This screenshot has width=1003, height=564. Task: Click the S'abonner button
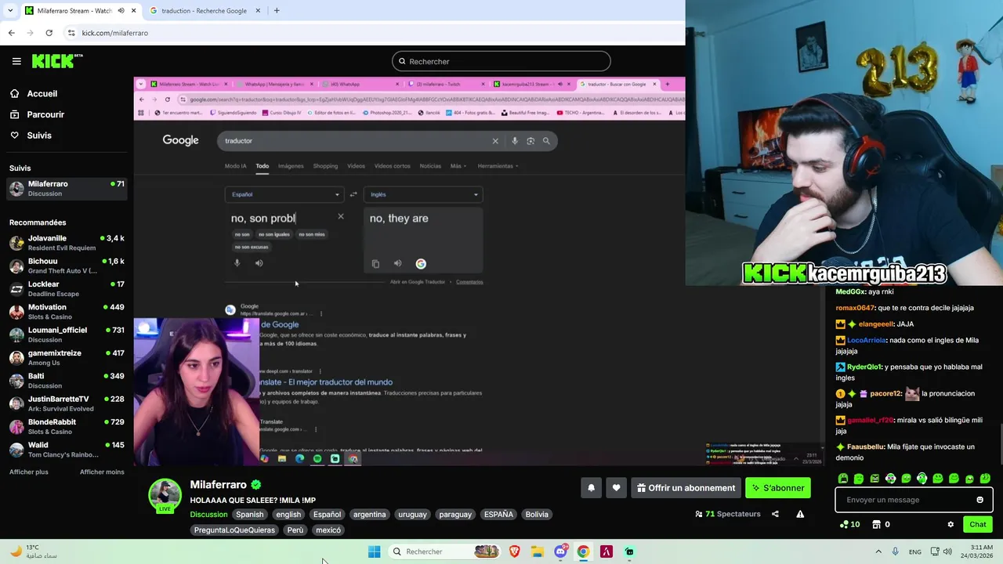click(x=778, y=488)
